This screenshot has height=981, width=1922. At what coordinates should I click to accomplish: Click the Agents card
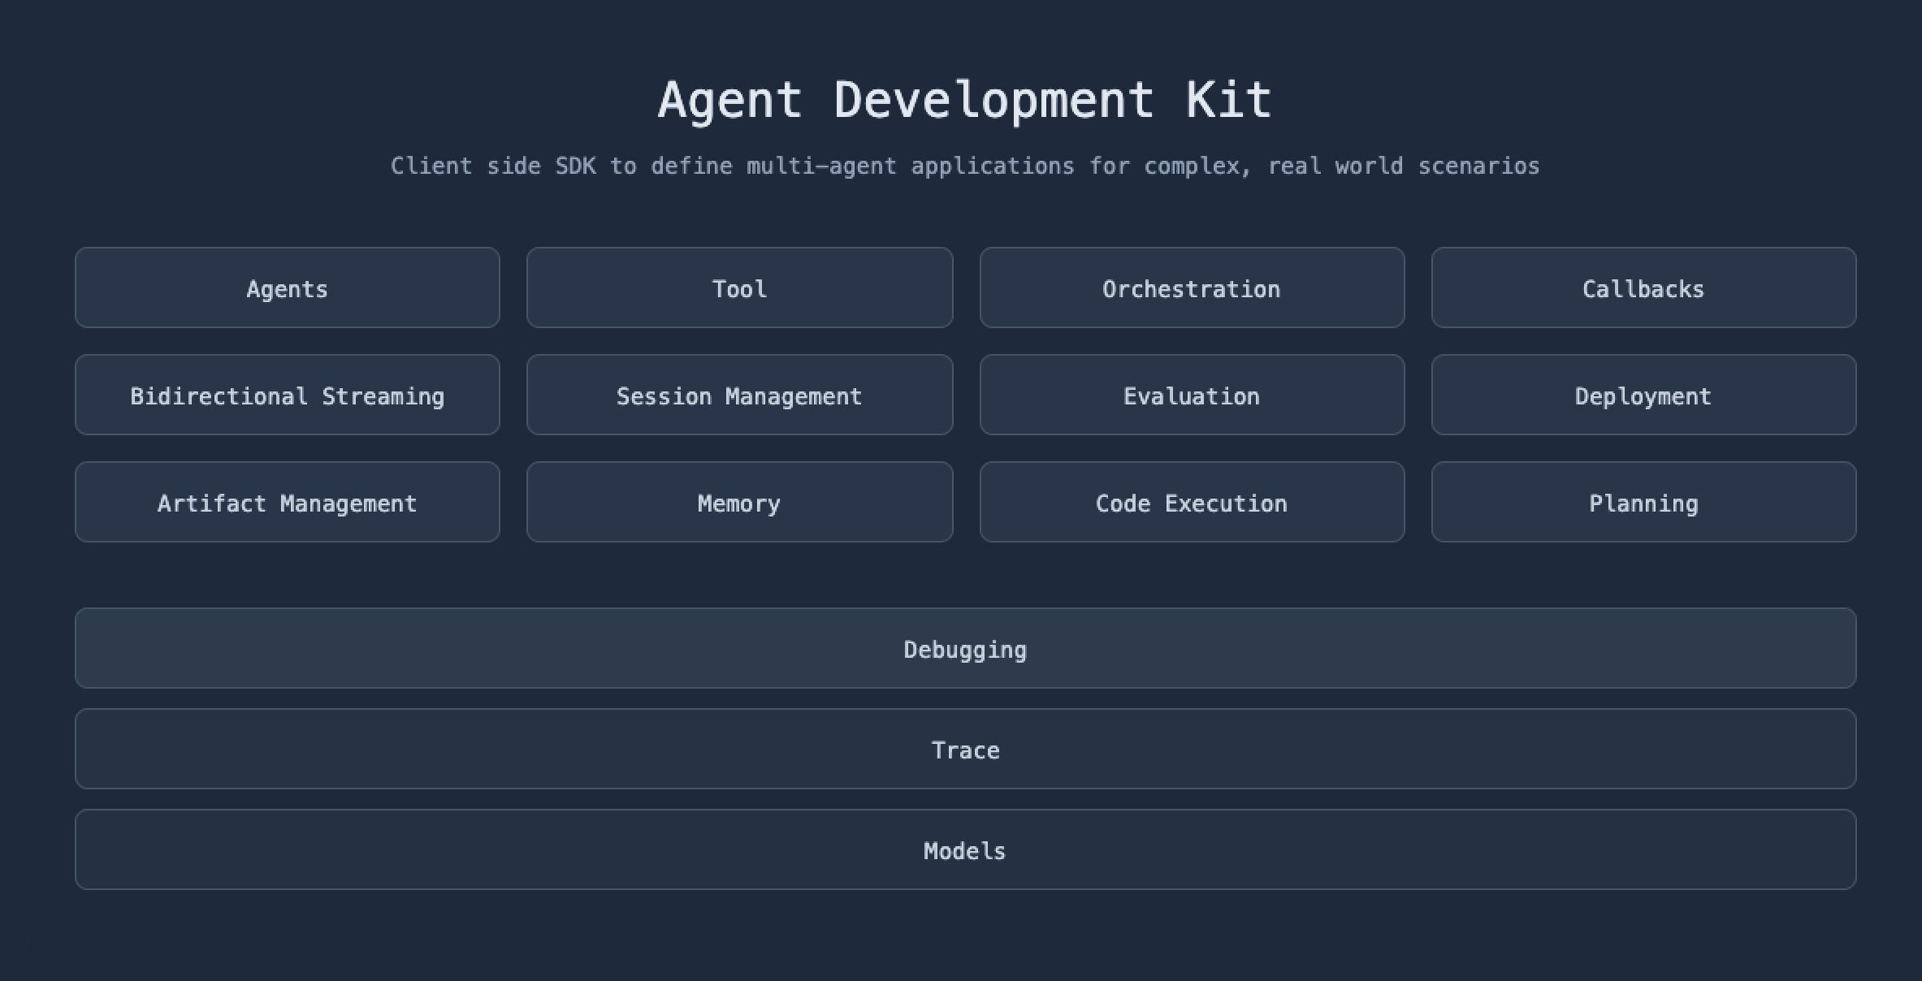coord(287,288)
